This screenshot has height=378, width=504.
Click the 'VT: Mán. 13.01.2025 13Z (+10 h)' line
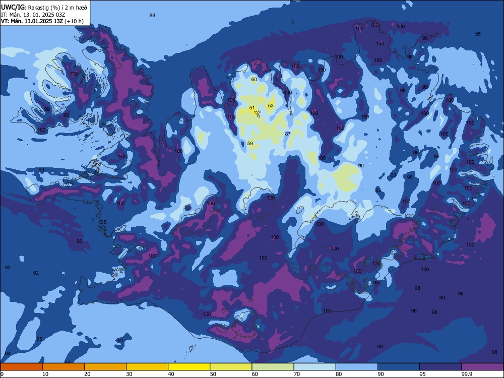click(x=42, y=21)
